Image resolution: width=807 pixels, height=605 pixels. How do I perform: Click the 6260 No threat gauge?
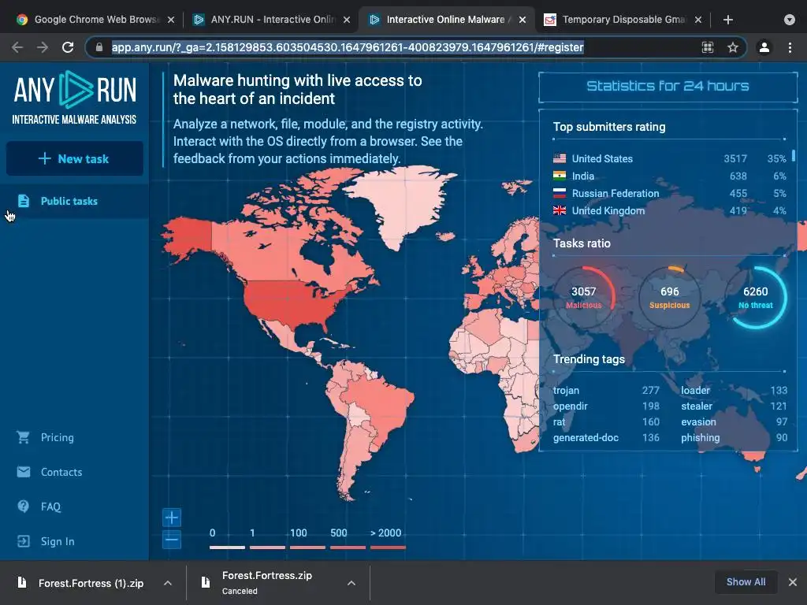(756, 297)
